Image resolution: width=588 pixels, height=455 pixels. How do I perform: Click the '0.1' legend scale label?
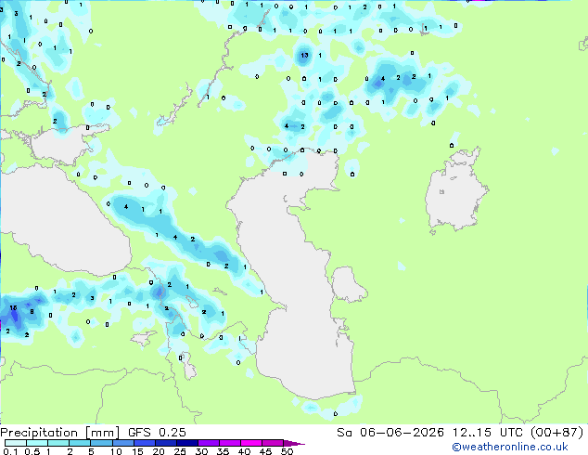[10, 451]
